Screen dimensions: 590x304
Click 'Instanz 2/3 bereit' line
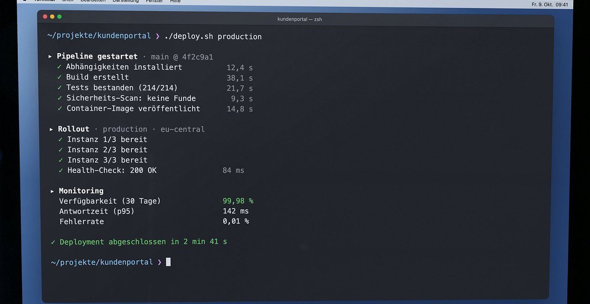(107, 150)
